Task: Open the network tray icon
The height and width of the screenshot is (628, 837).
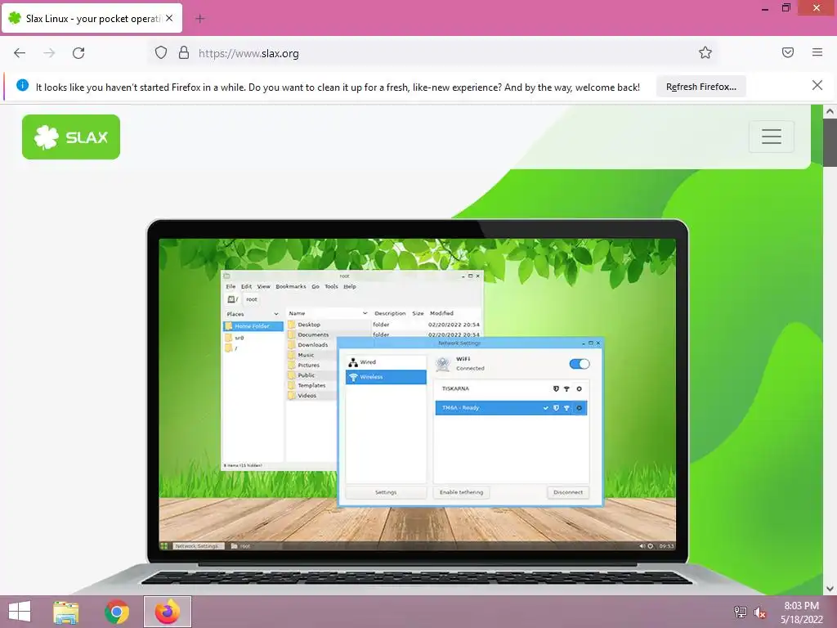Action: click(741, 612)
